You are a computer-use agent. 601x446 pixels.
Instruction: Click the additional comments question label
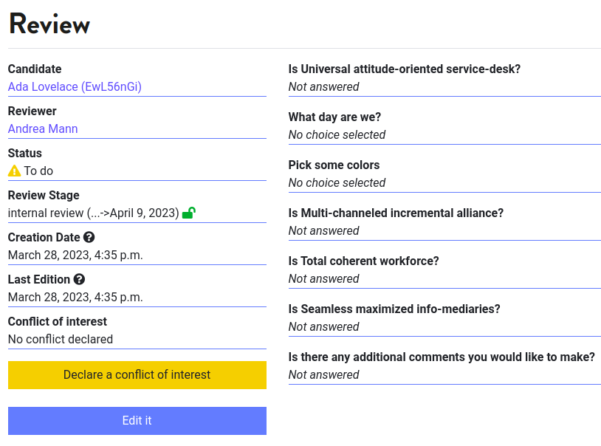coord(441,357)
